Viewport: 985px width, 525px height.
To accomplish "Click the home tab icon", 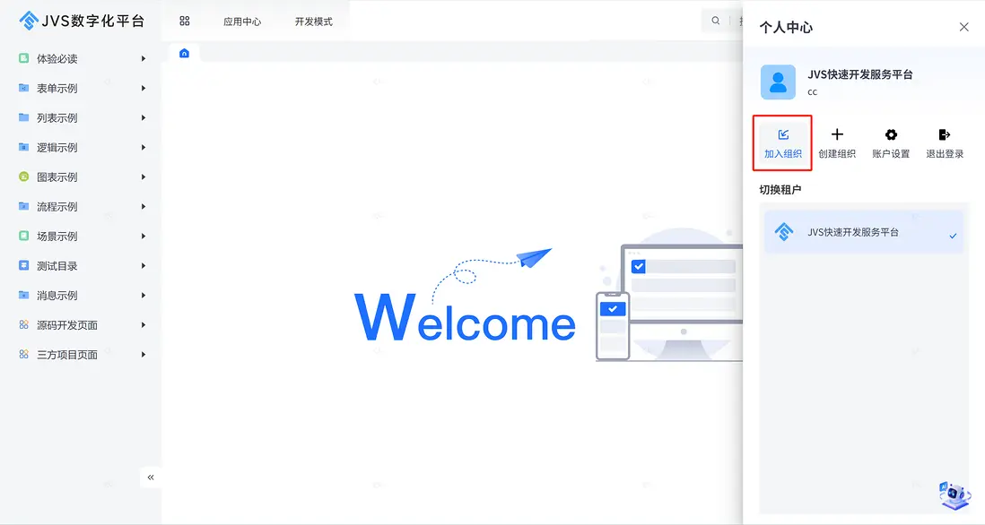I will 184,54.
